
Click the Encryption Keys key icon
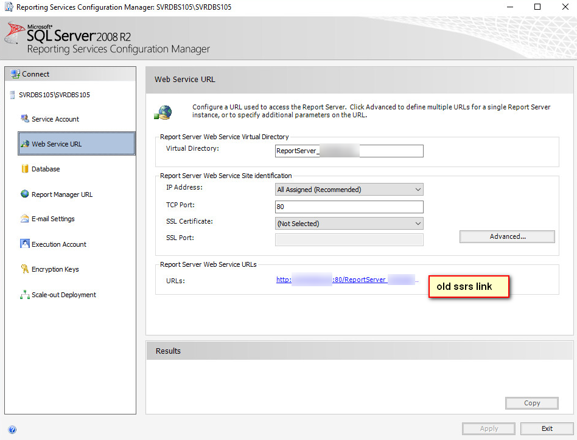click(25, 269)
